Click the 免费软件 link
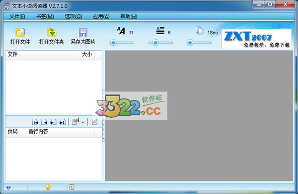Screen dimensions: 298x194 point(281,26)
